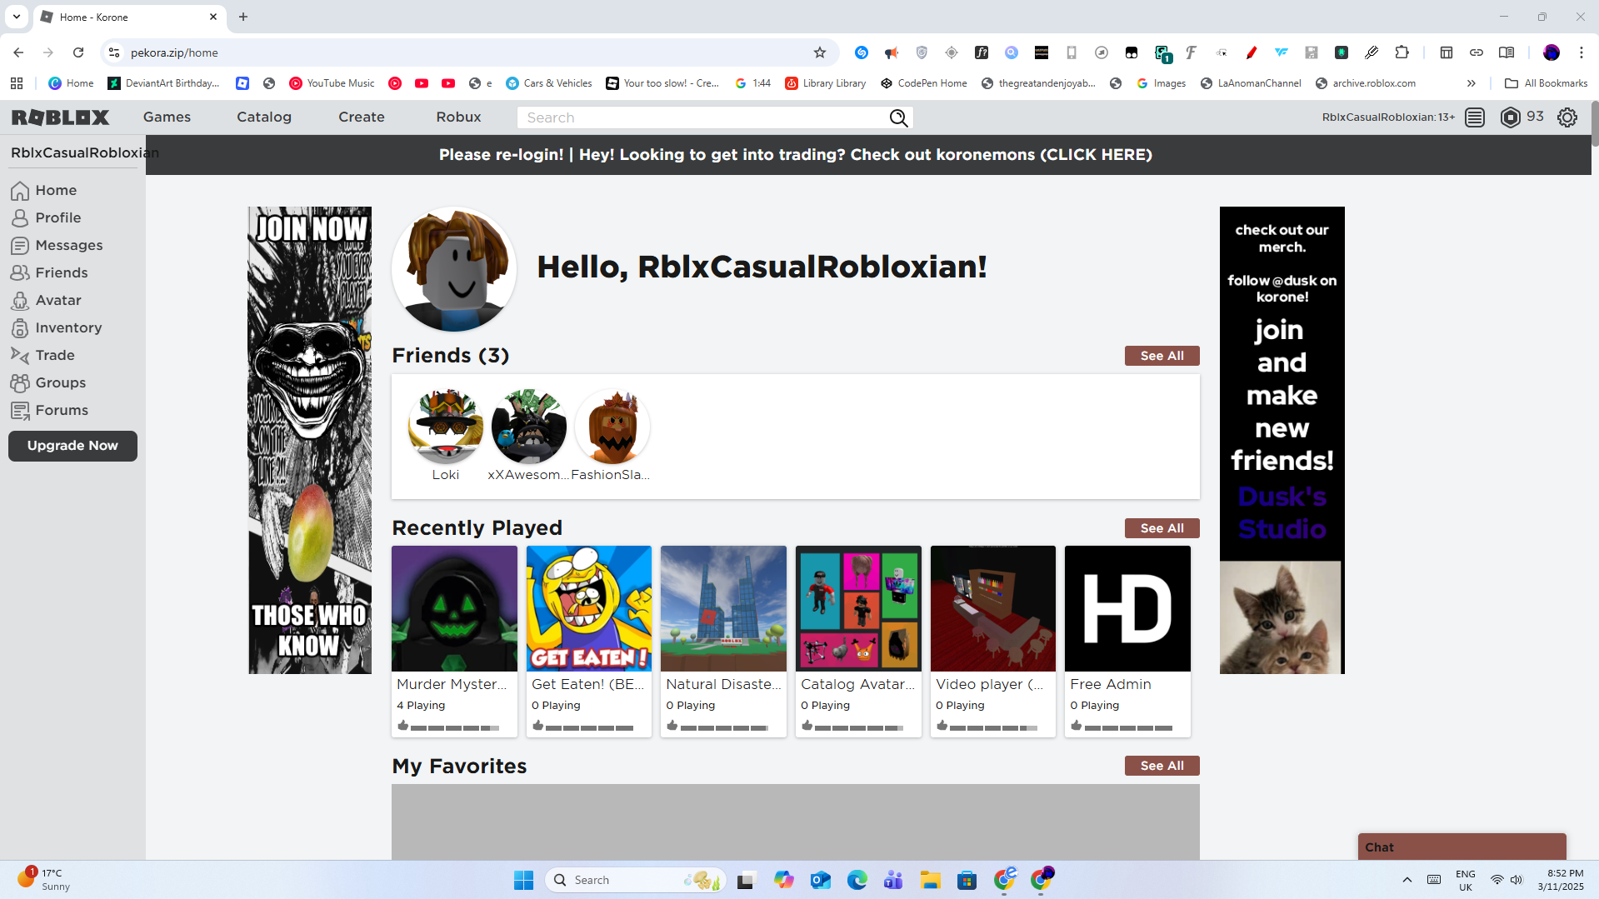Open friend xXAwesom... avatar
This screenshot has height=899, width=1599.
[529, 426]
